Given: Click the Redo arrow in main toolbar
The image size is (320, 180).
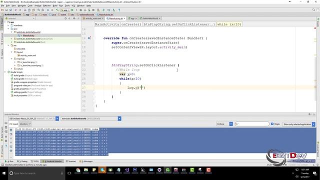Looking at the screenshot, I should 20,10.
